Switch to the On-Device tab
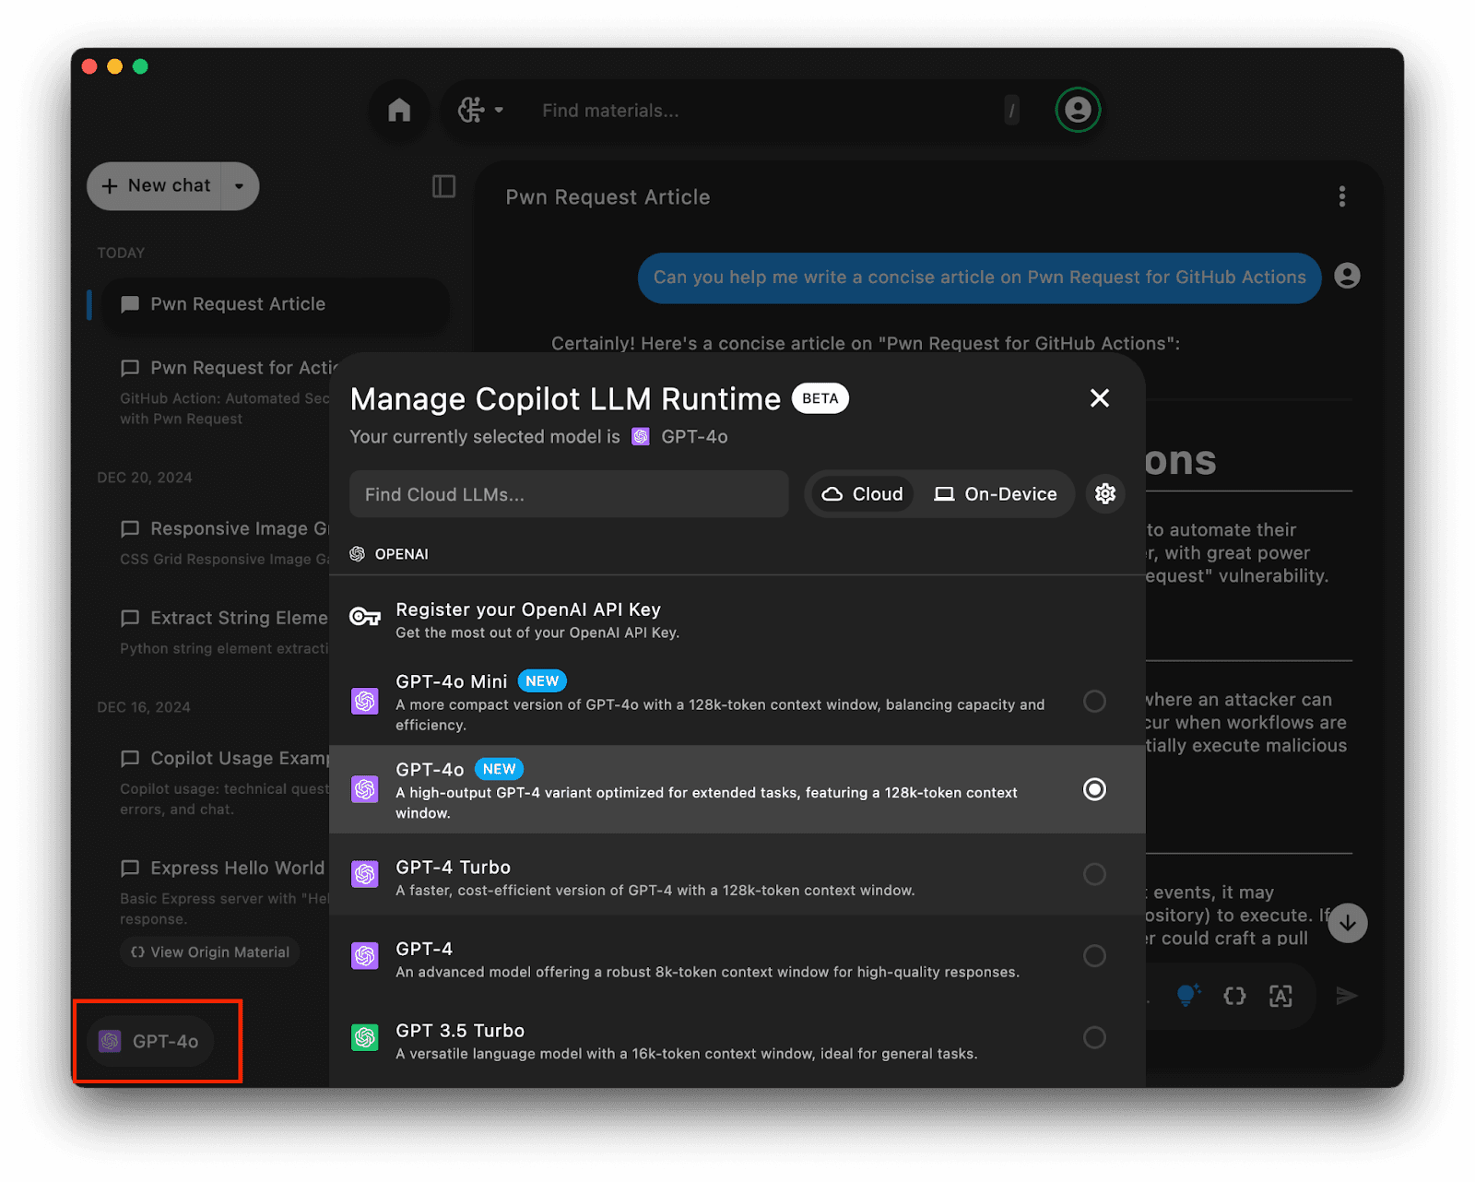This screenshot has width=1475, height=1182. [x=996, y=494]
